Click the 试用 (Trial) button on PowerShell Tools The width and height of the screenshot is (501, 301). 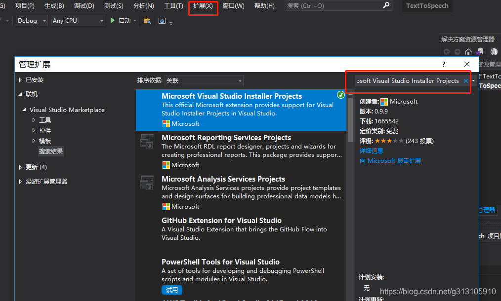(x=172, y=290)
